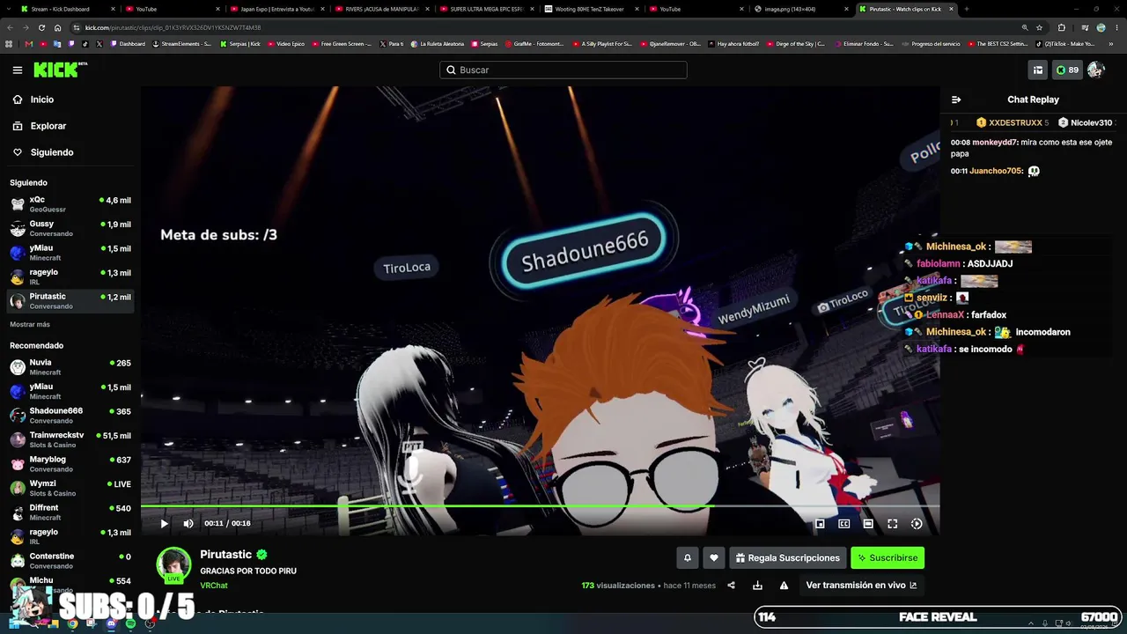Open Maryblog in Recomendado list
1127x634 pixels.
pyautogui.click(x=70, y=463)
